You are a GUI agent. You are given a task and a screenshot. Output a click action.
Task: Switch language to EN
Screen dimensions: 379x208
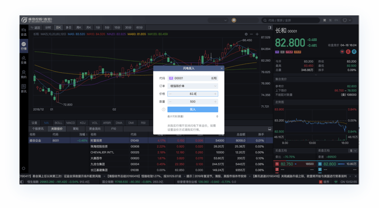(336, 20)
